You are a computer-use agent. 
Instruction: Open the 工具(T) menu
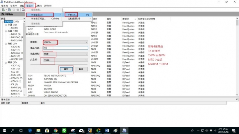[x=39, y=6]
